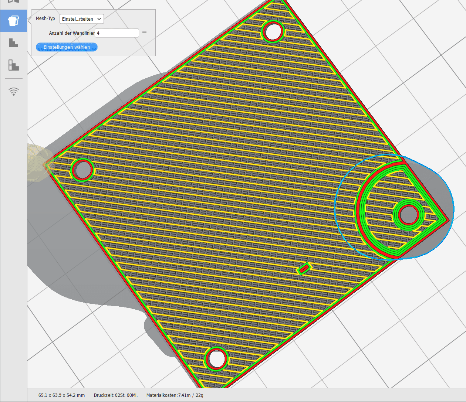
Task: Click the Mesh-Typ label
Action: click(45, 18)
